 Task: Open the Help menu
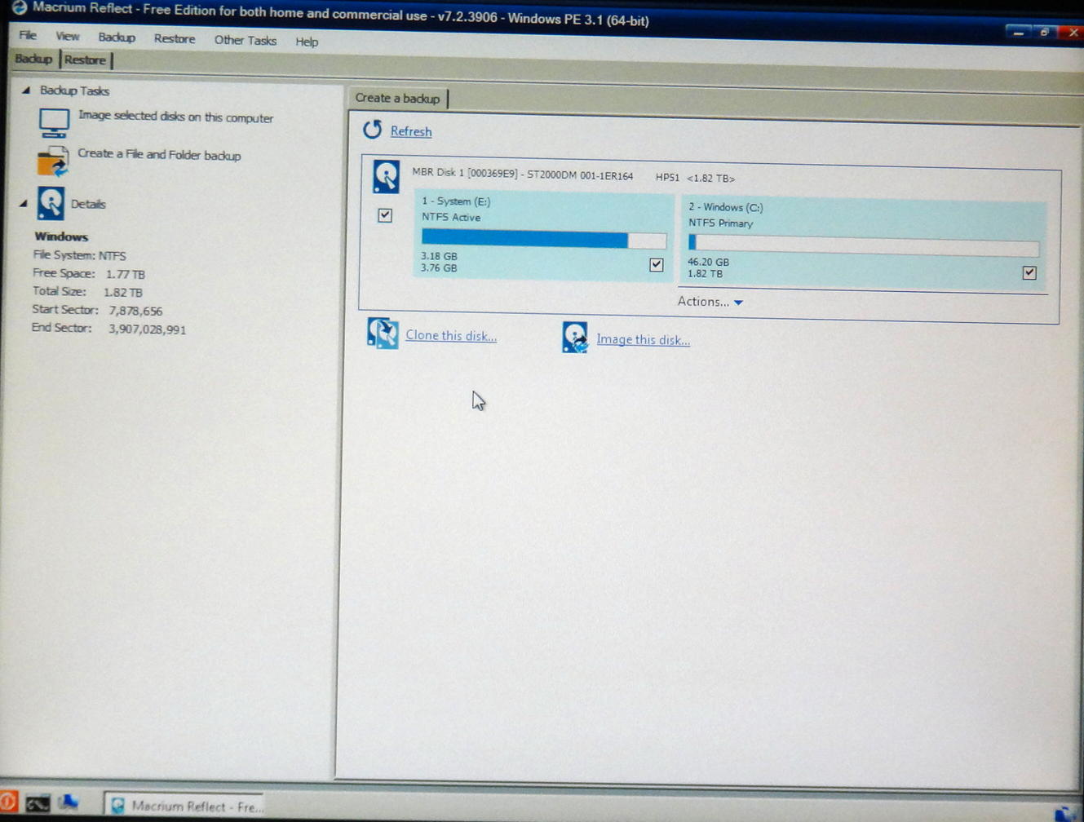(x=307, y=42)
